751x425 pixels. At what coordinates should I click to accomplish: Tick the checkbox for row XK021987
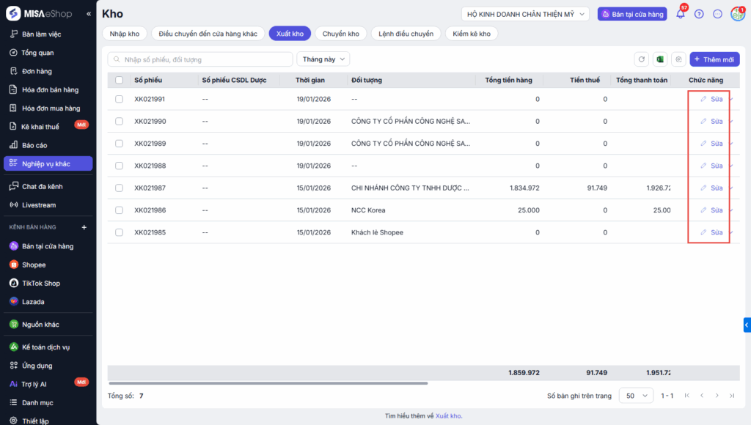click(x=119, y=188)
